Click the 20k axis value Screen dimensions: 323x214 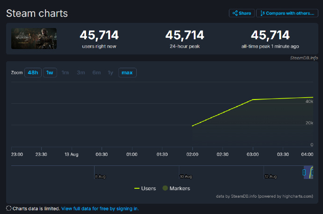[x=309, y=123]
